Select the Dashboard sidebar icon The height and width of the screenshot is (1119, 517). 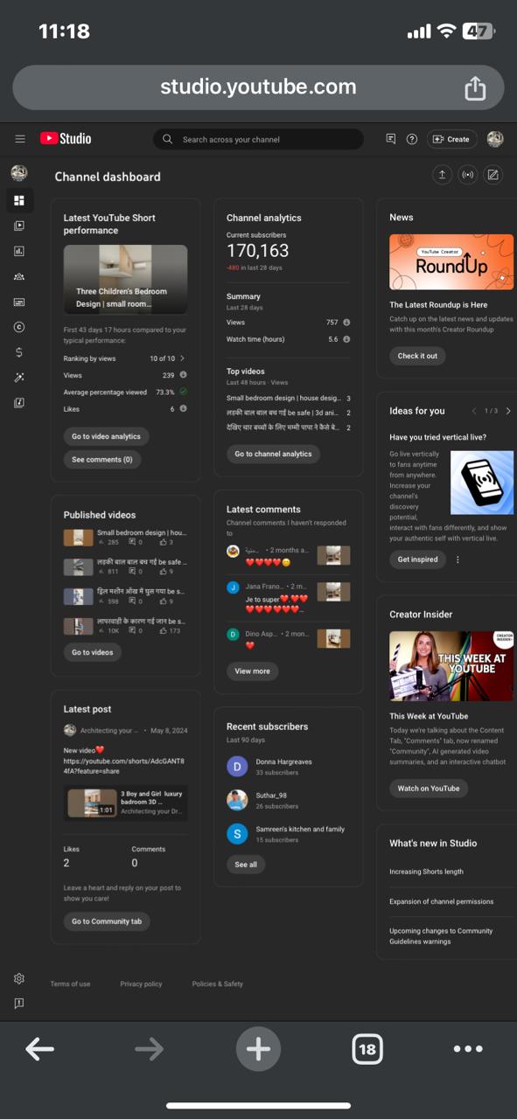[19, 200]
